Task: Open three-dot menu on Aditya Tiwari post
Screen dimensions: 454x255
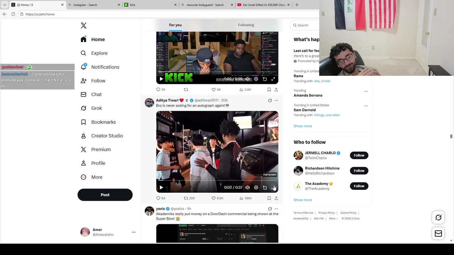Action: pyautogui.click(x=276, y=100)
